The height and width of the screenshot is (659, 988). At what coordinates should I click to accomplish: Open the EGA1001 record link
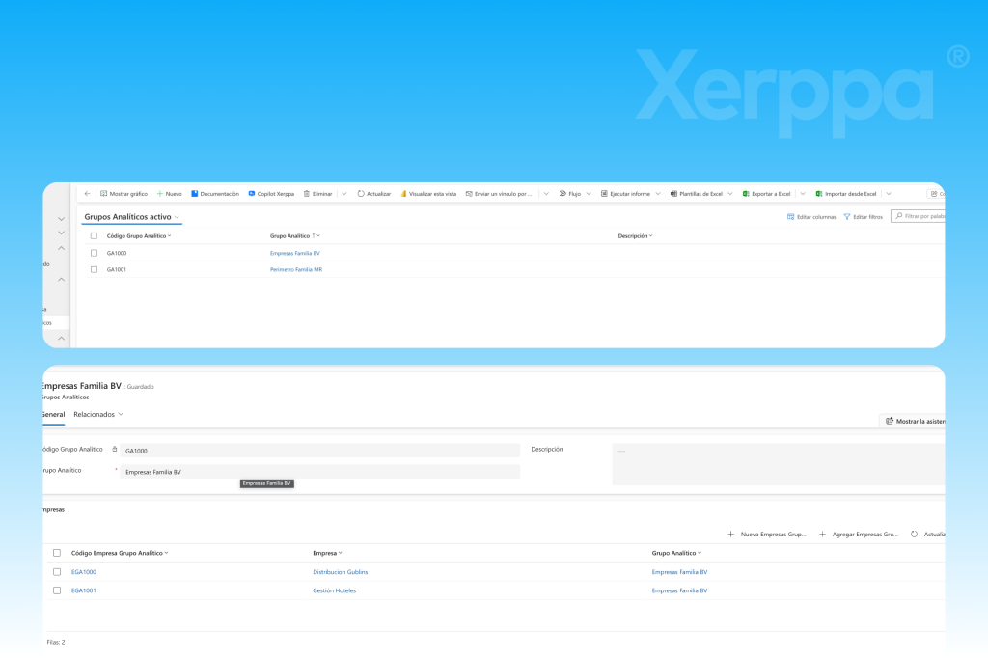click(84, 590)
